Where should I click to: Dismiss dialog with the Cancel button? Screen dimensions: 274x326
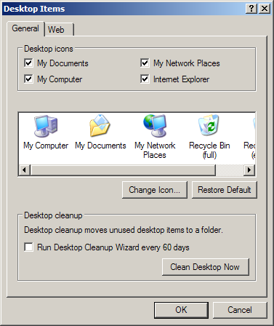240,310
